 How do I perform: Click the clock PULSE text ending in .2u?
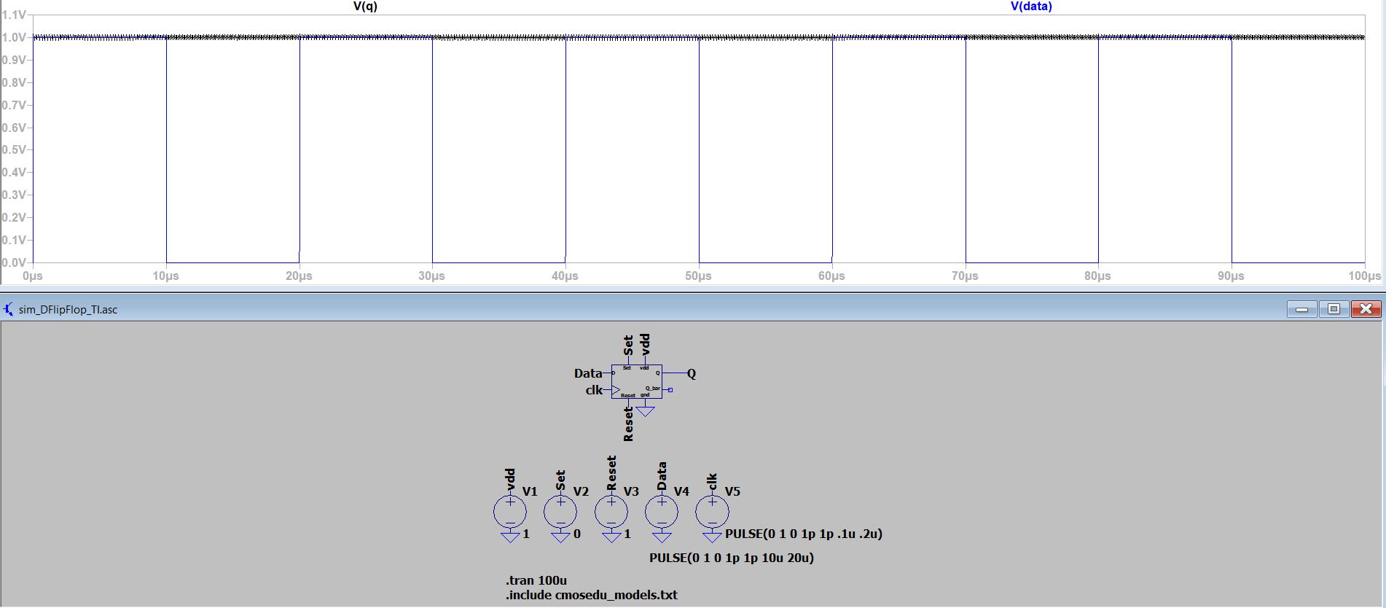click(x=803, y=534)
